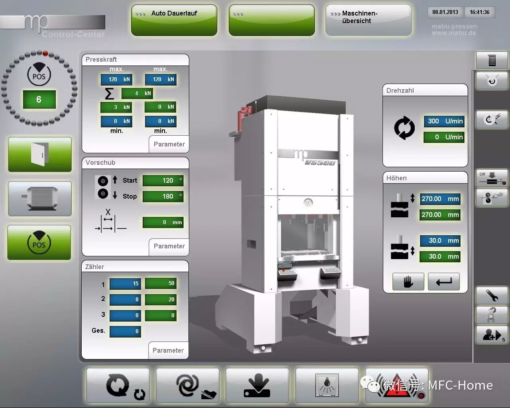The height and width of the screenshot is (408, 510).
Task: Select Vorschub Stop angle 180 field
Action: 163,197
